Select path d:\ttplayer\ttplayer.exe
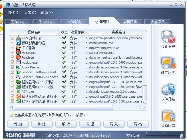Screen dimensions: 187x140 [x=102, y=48]
